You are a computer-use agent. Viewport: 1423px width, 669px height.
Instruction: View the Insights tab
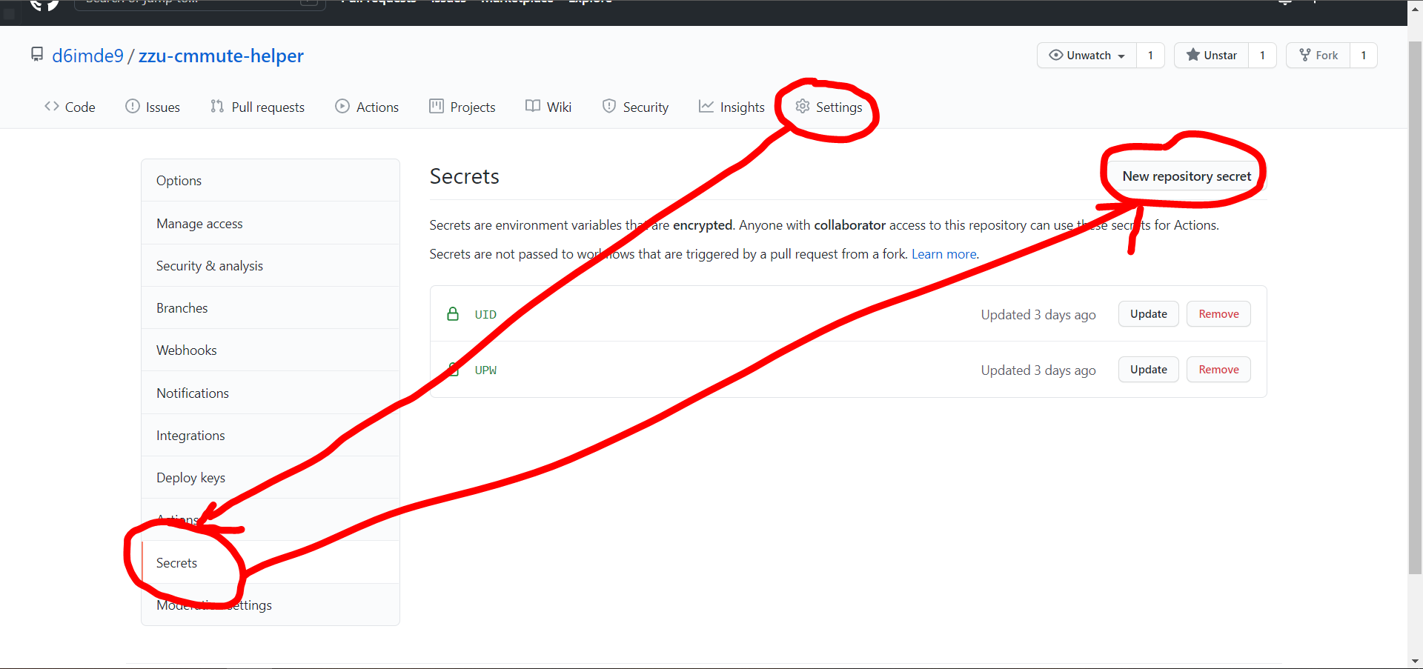(732, 107)
